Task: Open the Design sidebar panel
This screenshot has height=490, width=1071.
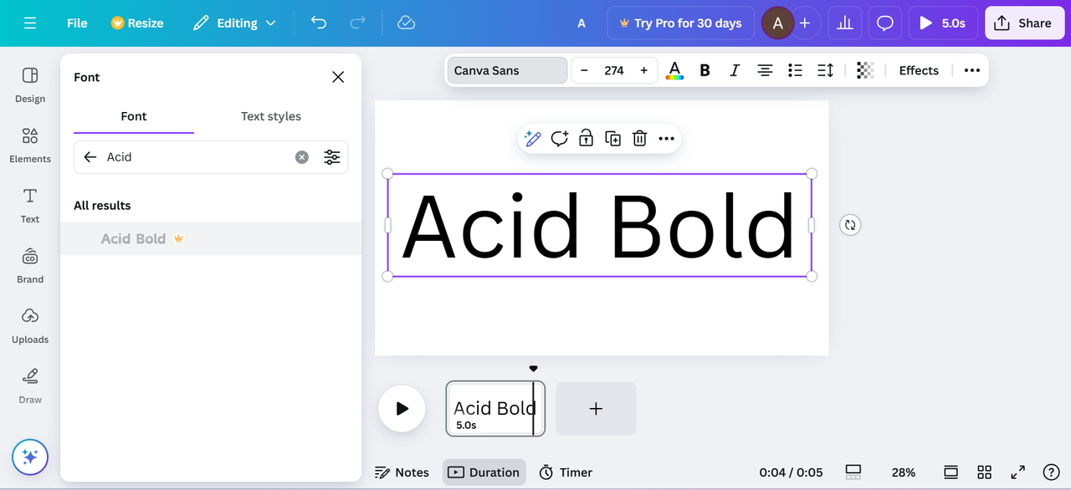Action: click(x=30, y=84)
